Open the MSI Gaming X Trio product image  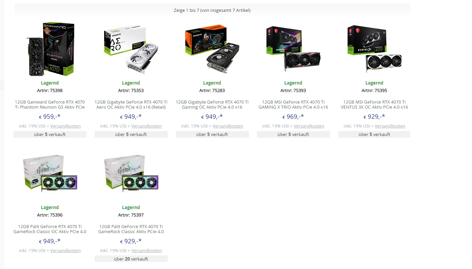point(293,49)
